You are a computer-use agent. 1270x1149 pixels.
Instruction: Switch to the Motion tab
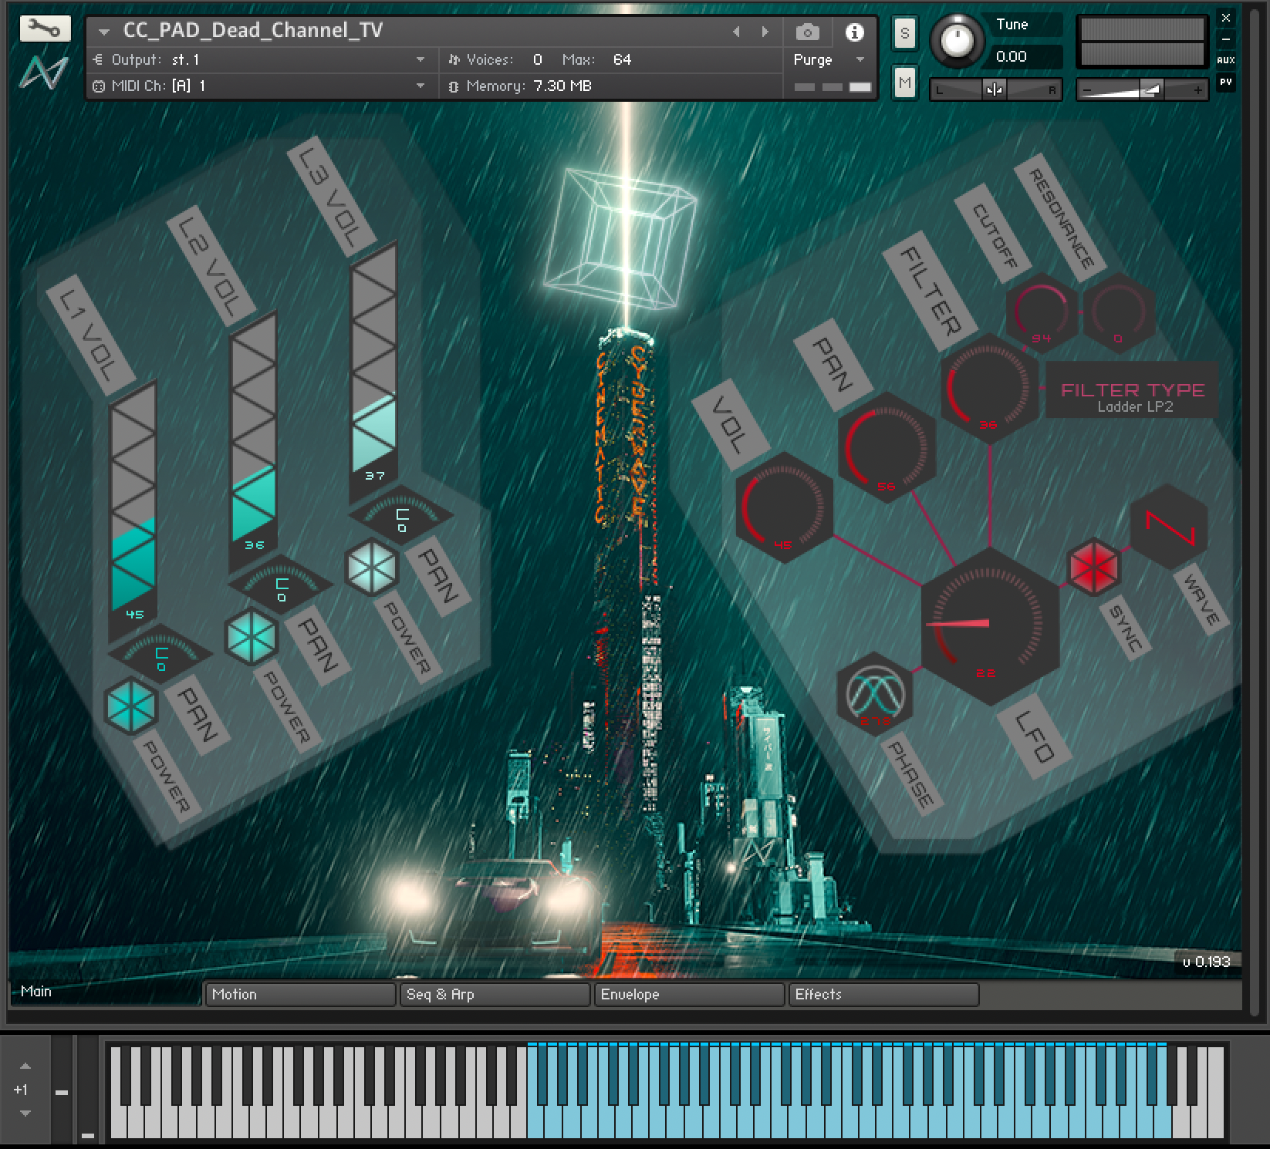coord(299,994)
